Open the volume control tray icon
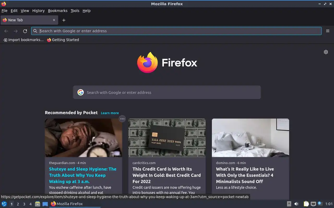The width and height of the screenshot is (334, 208). (296, 204)
